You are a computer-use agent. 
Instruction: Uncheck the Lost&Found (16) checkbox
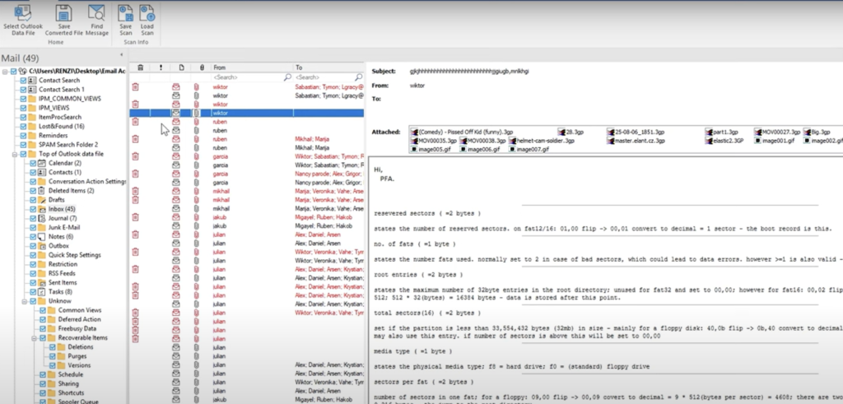[22, 126]
